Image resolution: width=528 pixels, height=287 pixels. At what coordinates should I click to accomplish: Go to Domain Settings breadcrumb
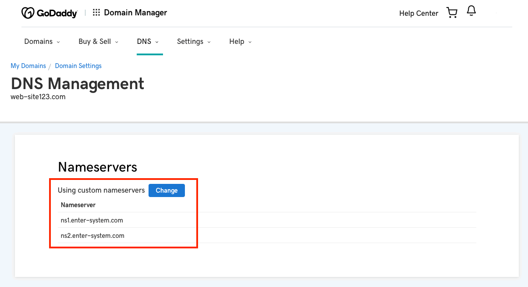tap(78, 66)
